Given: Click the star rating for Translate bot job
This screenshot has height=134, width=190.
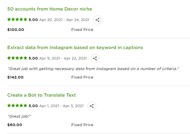Looking at the screenshot, I should pyautogui.click(x=17, y=106).
